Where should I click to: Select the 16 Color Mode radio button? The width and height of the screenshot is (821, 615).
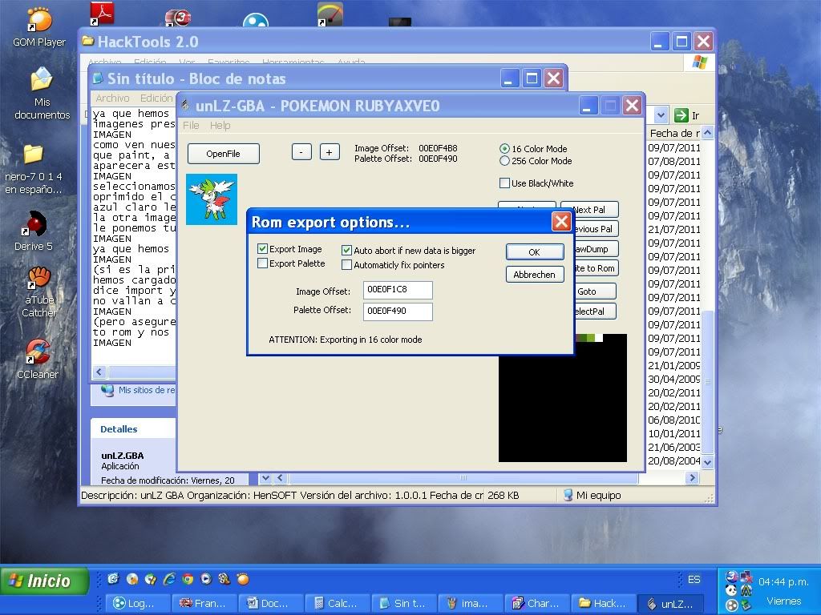(504, 148)
